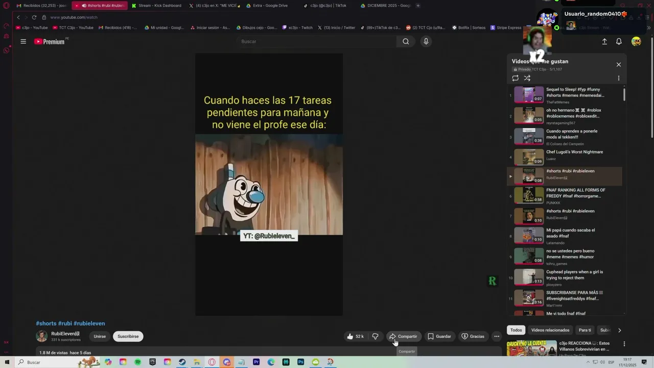Play no se ustedes pero bueno meme video

pyautogui.click(x=566, y=257)
